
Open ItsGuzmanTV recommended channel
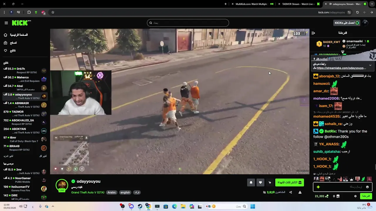(x=25, y=188)
